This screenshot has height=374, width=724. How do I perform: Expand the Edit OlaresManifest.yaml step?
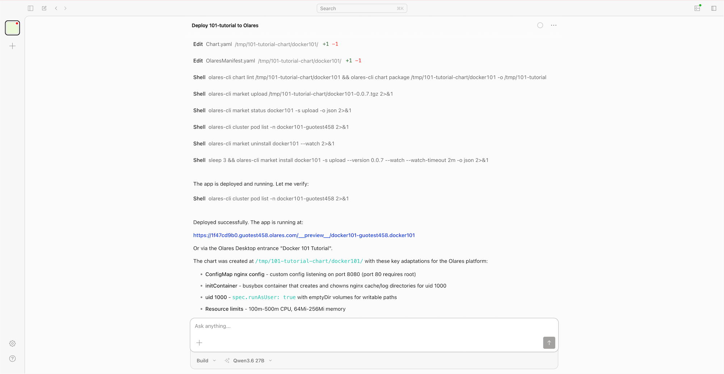coord(277,61)
